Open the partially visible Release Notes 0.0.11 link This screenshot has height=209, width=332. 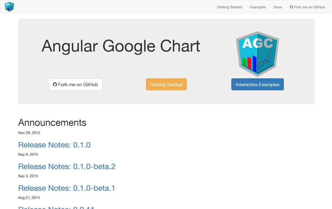[56, 208]
